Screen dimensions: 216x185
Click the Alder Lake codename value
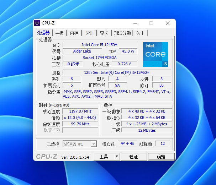(82, 51)
